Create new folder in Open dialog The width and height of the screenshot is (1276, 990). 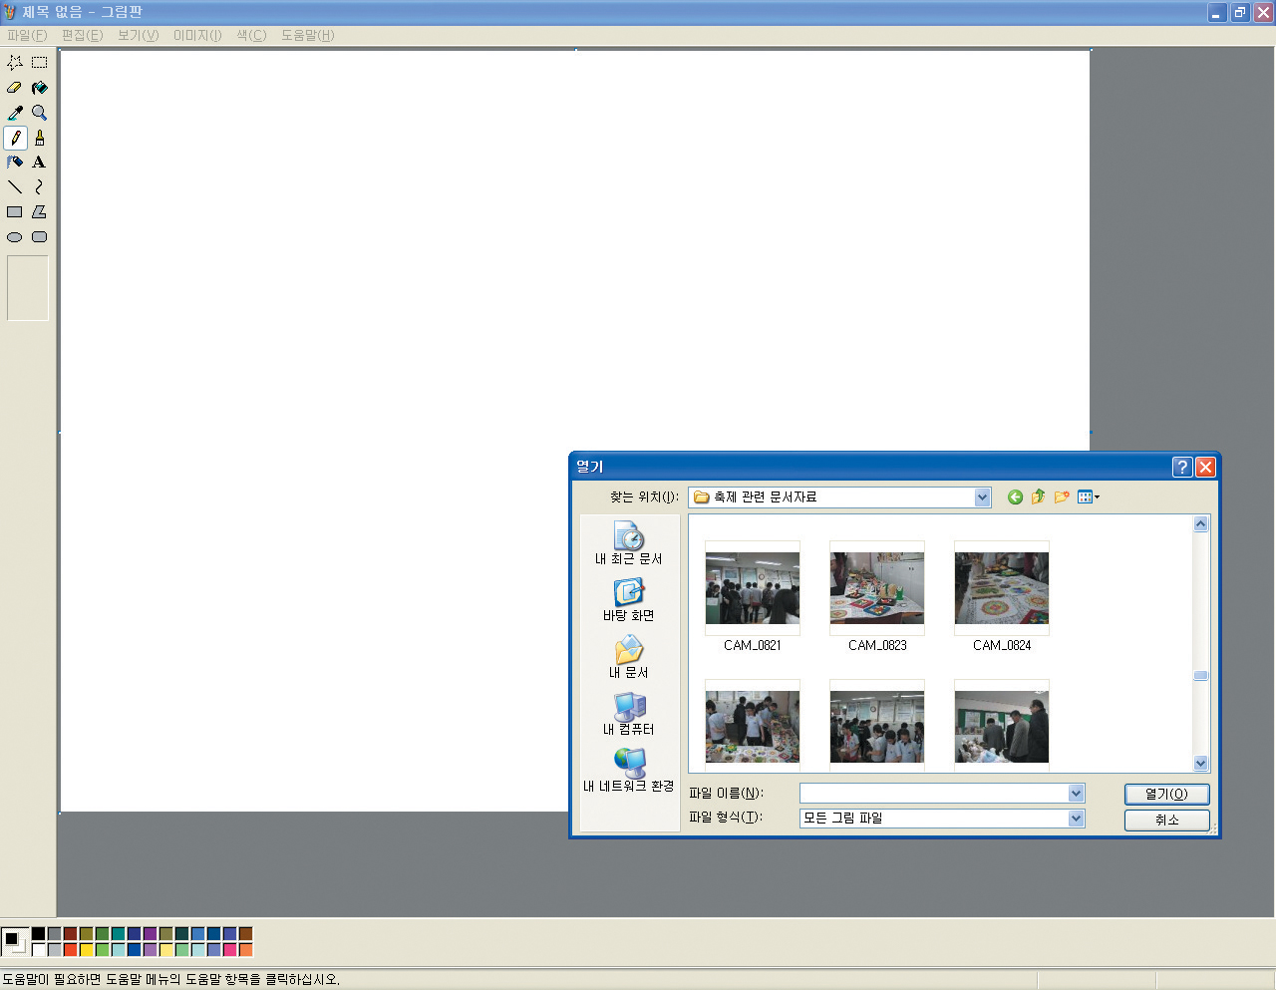pos(1062,497)
